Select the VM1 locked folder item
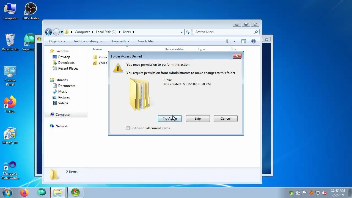The image size is (352, 198). click(100, 63)
